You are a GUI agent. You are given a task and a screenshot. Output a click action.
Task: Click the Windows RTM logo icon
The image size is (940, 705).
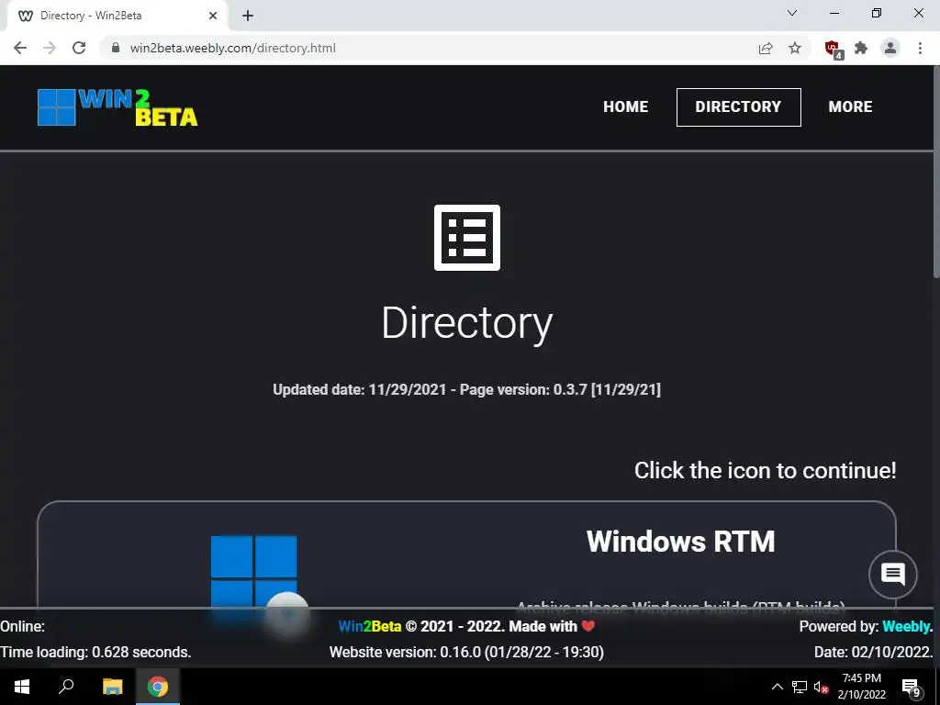coord(253,573)
